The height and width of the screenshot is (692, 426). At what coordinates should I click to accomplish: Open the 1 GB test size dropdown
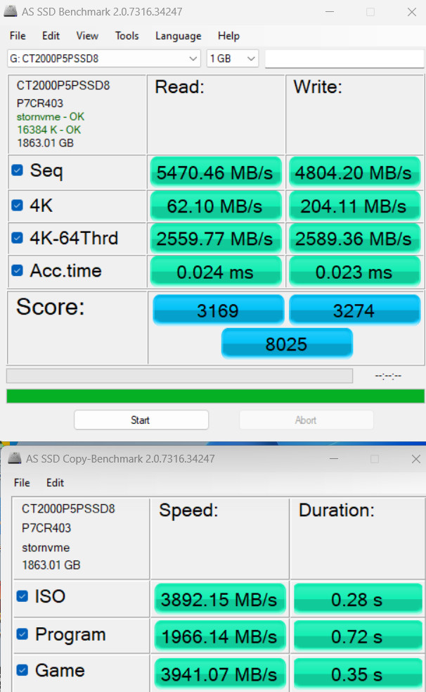tap(232, 58)
